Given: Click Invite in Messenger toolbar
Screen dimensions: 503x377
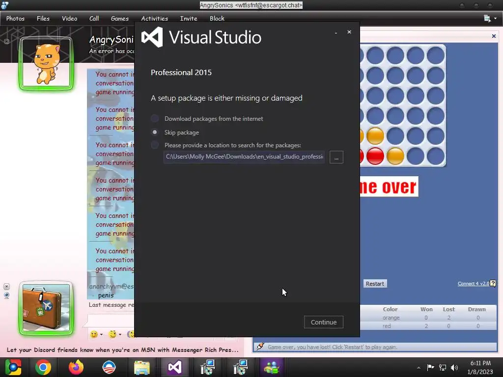Looking at the screenshot, I should tap(189, 19).
